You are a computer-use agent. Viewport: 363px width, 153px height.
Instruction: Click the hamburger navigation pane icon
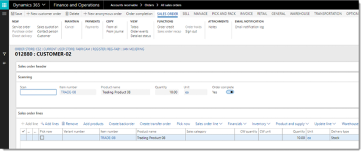click(4, 13)
